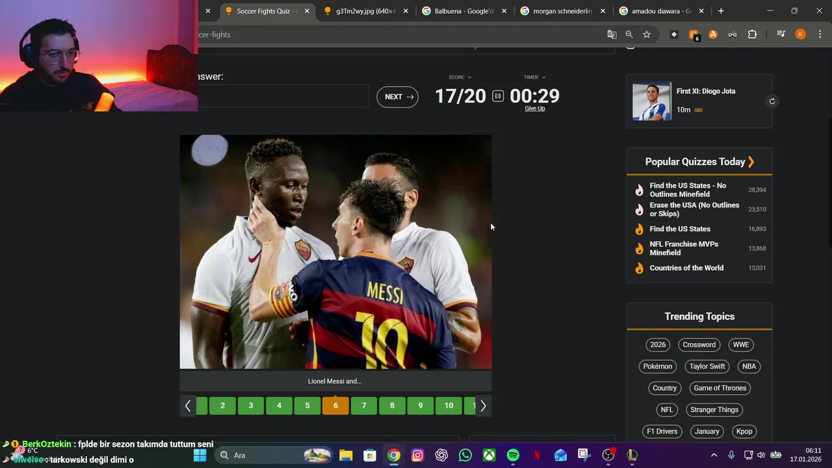Open Microsoft Store from taskbar
The image size is (832, 468).
pos(370,455)
